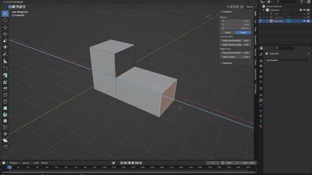Activate the Shrink/Fatten tool
Image resolution: width=312 pixels, height=175 pixels.
5,134
